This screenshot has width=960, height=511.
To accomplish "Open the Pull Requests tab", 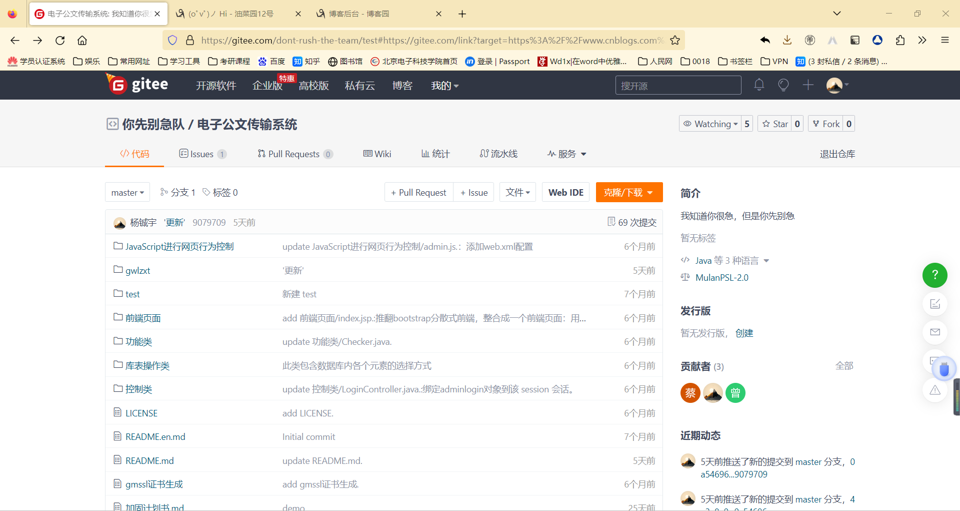I will pyautogui.click(x=295, y=154).
